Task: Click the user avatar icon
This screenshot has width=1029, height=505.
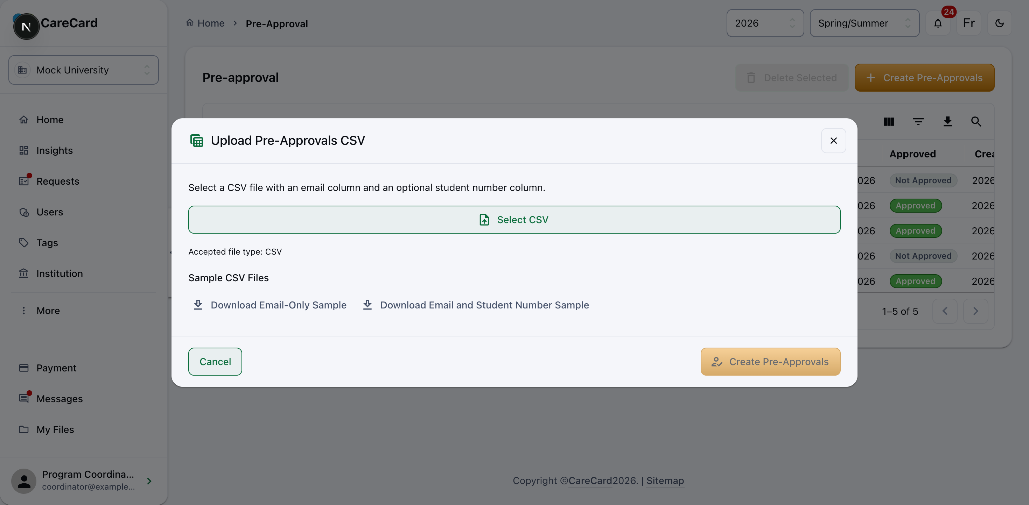Action: 24,481
